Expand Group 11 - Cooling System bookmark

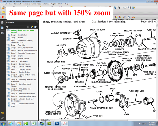[x=7, y=64]
